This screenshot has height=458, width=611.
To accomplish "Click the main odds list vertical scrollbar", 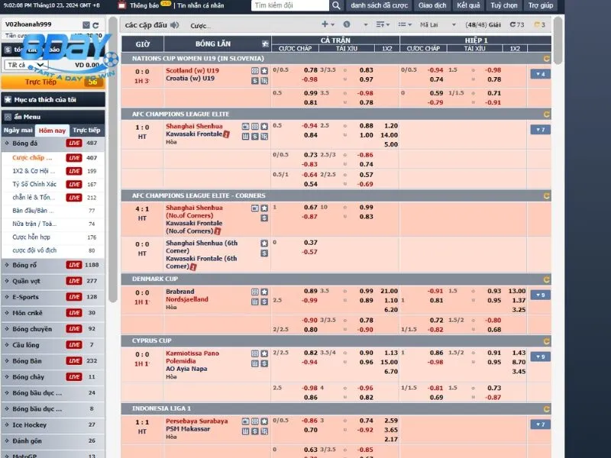I will tap(558, 41).
